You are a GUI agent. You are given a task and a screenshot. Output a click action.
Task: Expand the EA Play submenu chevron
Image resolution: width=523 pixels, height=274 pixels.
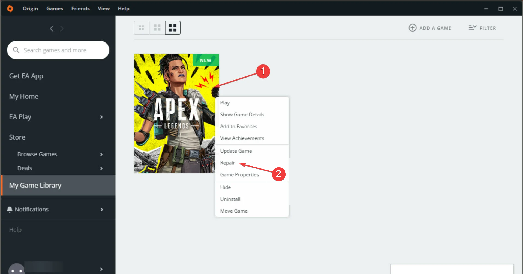[101, 117]
